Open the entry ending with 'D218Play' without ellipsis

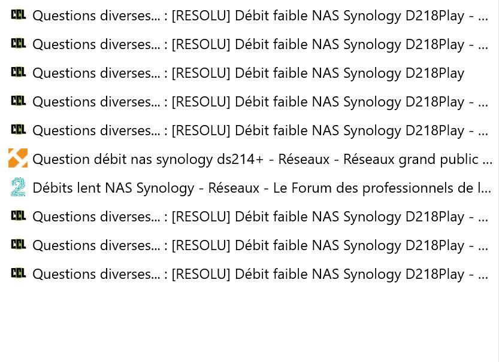click(248, 73)
